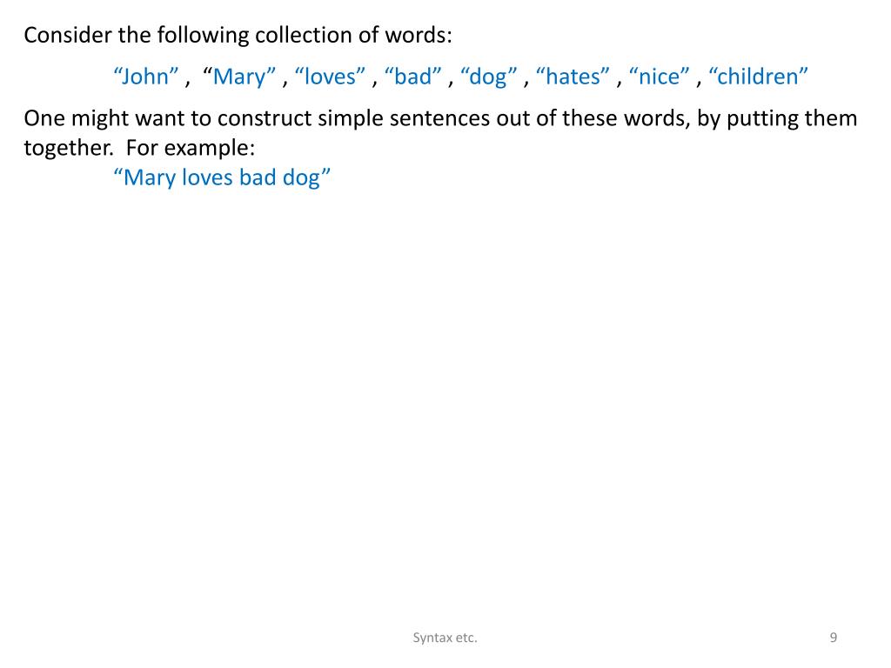891x668 pixels.
Task: Click the word "together." in the paragraph
Action: tap(69, 148)
